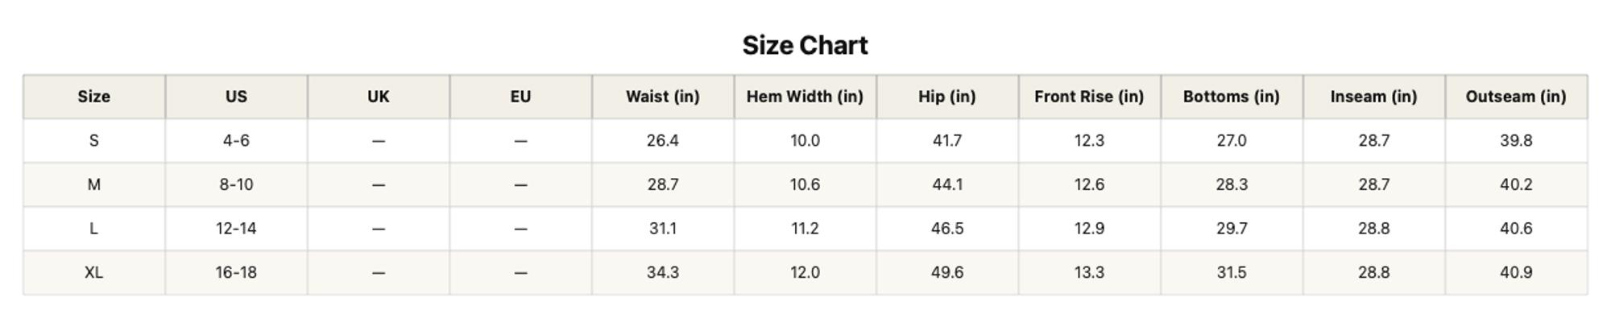The width and height of the screenshot is (1611, 318).
Task: Click the Outseam (in) column header
Action: point(1516,97)
